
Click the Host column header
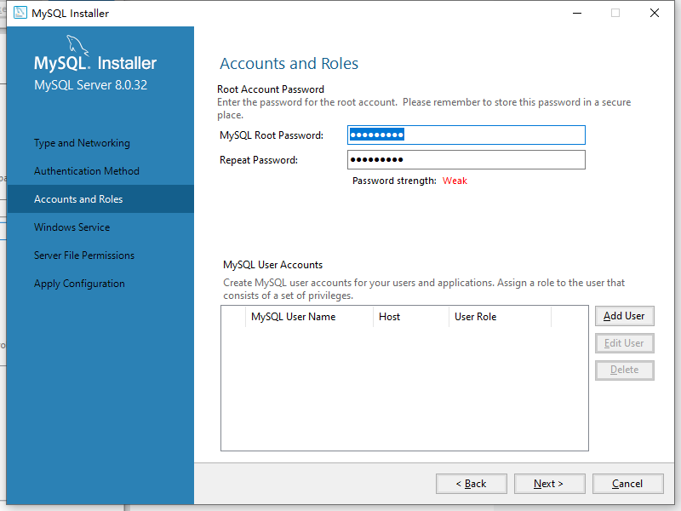pos(411,317)
